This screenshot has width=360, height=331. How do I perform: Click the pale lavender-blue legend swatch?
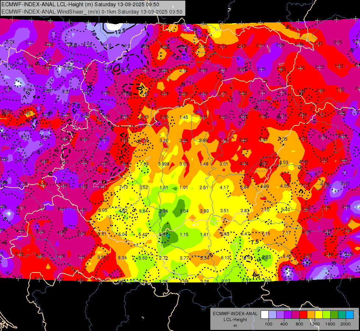coord(272,315)
